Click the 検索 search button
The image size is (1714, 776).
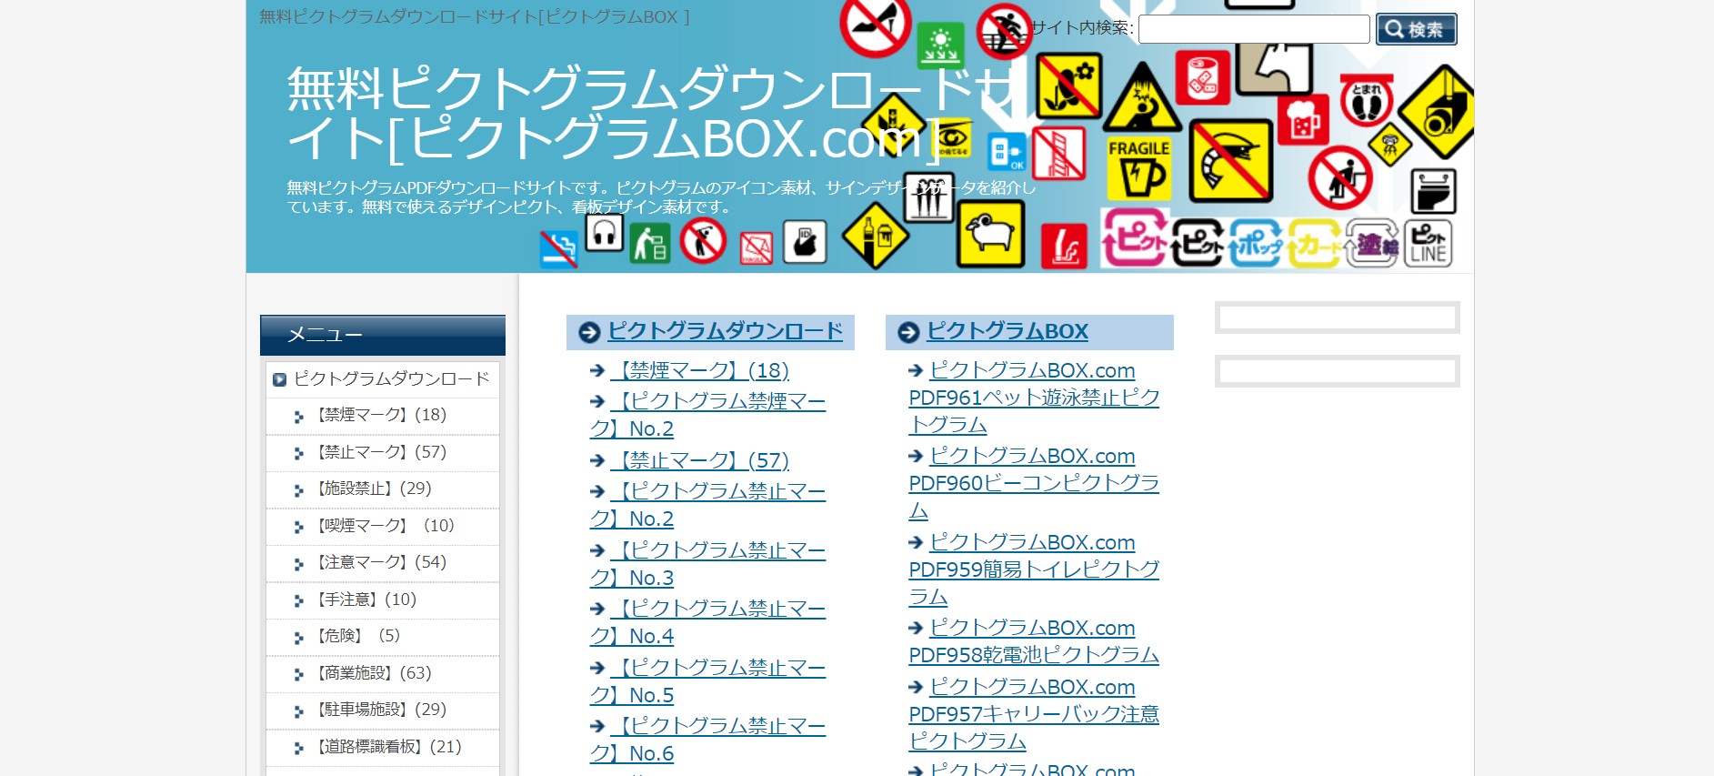(x=1416, y=29)
